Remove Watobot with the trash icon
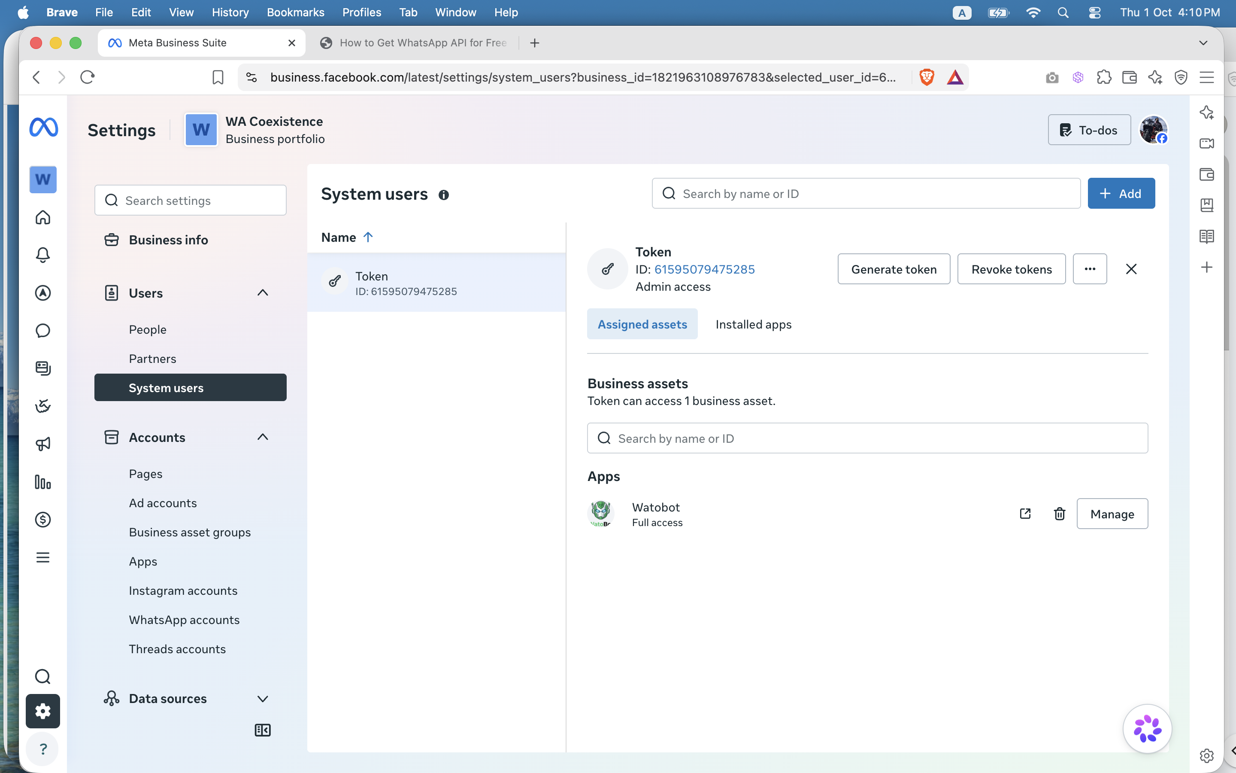Image resolution: width=1236 pixels, height=773 pixels. (x=1059, y=514)
